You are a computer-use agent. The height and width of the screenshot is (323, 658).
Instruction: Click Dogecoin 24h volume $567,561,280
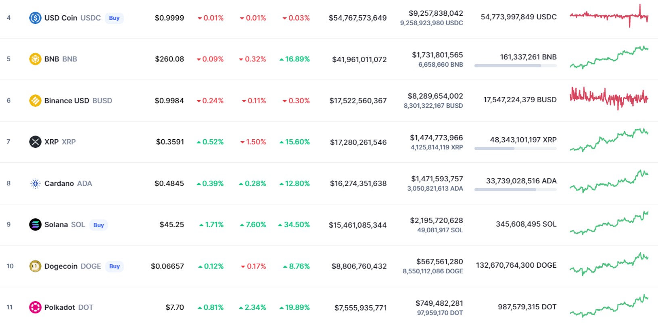[440, 262]
